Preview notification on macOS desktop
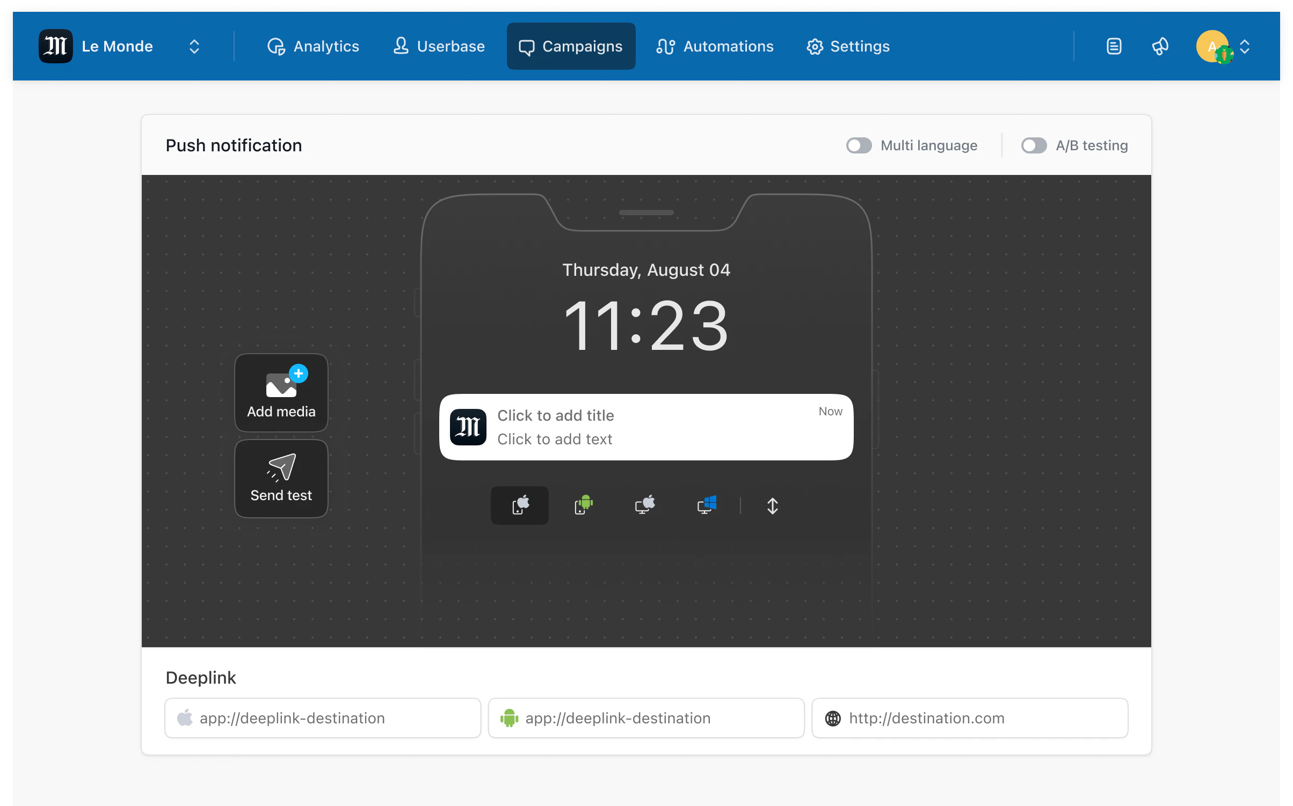Screen dimensions: 1293x806 coord(645,505)
